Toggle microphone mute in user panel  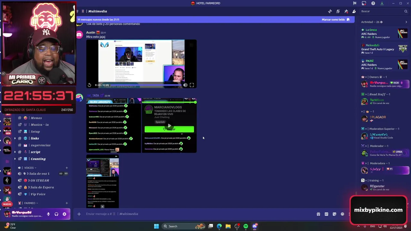point(48,214)
